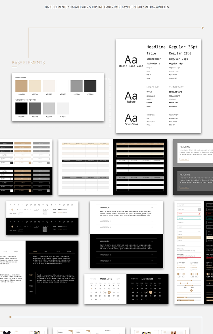Image resolution: width=213 pixels, height=334 pixels.
Task: Click the red error warning triangle icon
Action: click(199, 214)
